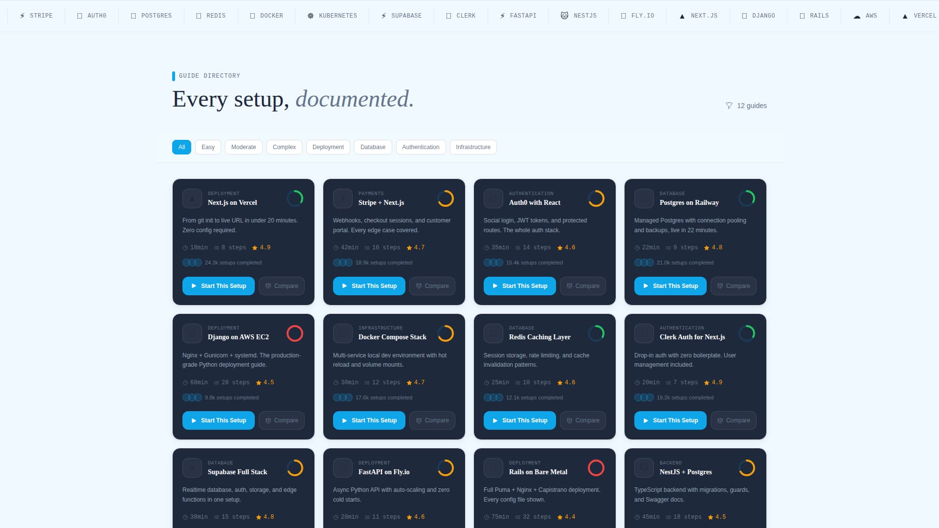Click the filter funnel icon beside 12 guides
The image size is (939, 528).
click(729, 106)
